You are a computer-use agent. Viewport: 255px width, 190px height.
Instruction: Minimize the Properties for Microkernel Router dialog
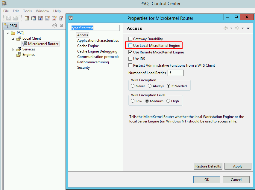pyautogui.click(x=228, y=17)
